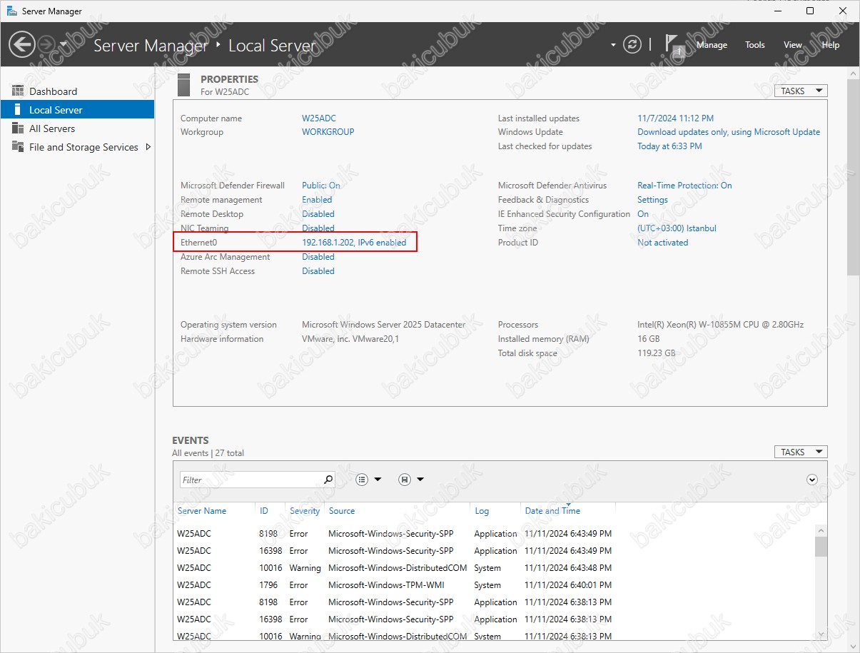Click Download updates only Windows Update link

729,132
